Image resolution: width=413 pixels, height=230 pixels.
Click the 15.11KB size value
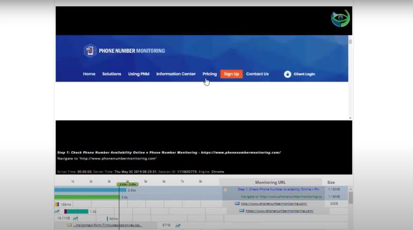pyautogui.click(x=63, y=218)
